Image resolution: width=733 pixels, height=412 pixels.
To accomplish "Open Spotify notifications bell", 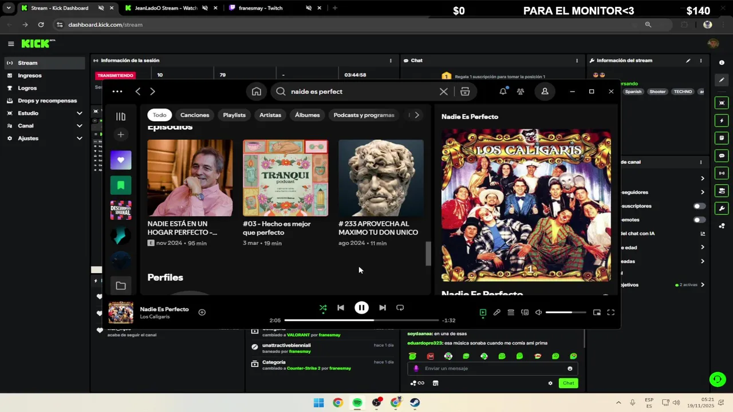I will click(503, 92).
